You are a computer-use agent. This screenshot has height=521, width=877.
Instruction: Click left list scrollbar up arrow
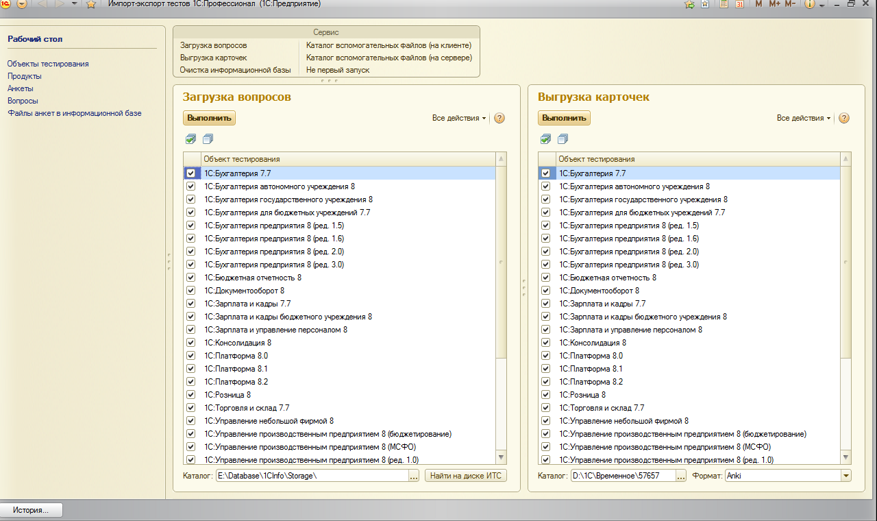[501, 159]
